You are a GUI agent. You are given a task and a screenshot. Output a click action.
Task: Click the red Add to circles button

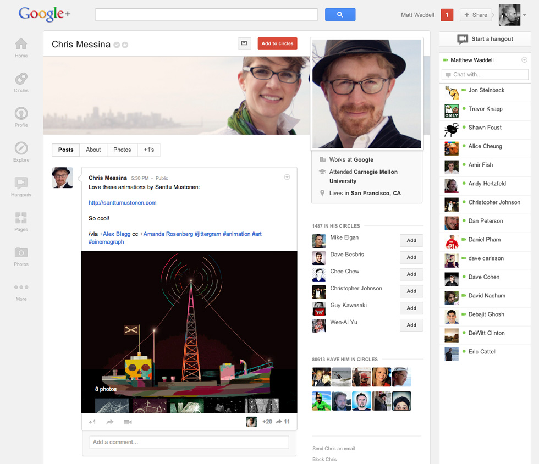277,43
